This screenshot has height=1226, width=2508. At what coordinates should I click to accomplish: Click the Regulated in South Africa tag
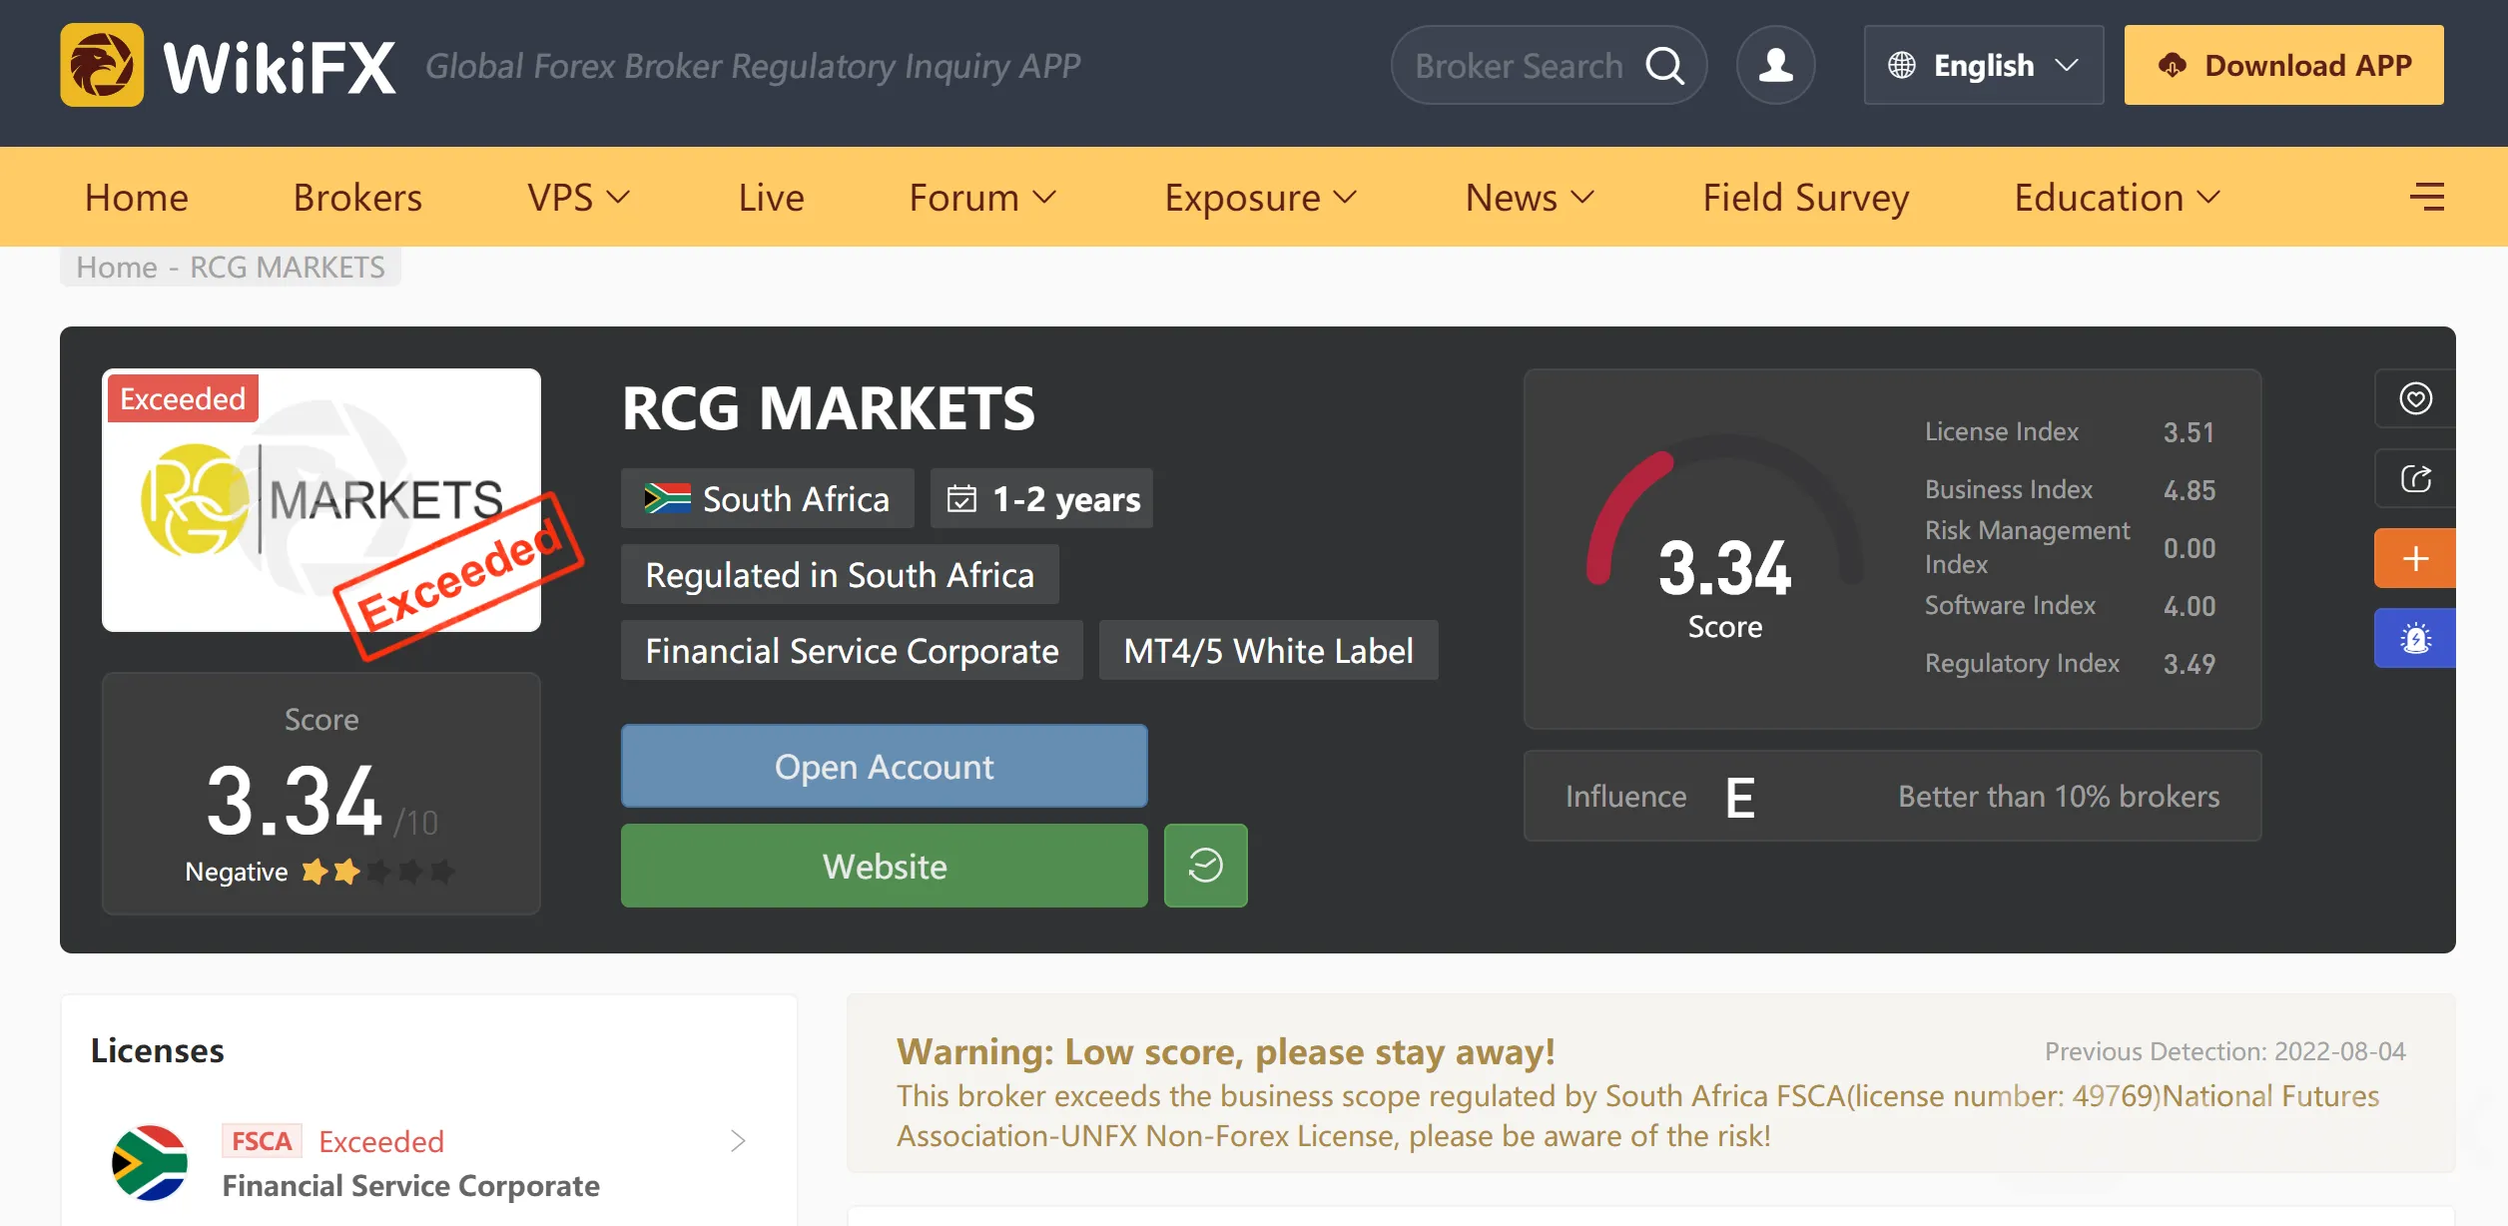840,574
